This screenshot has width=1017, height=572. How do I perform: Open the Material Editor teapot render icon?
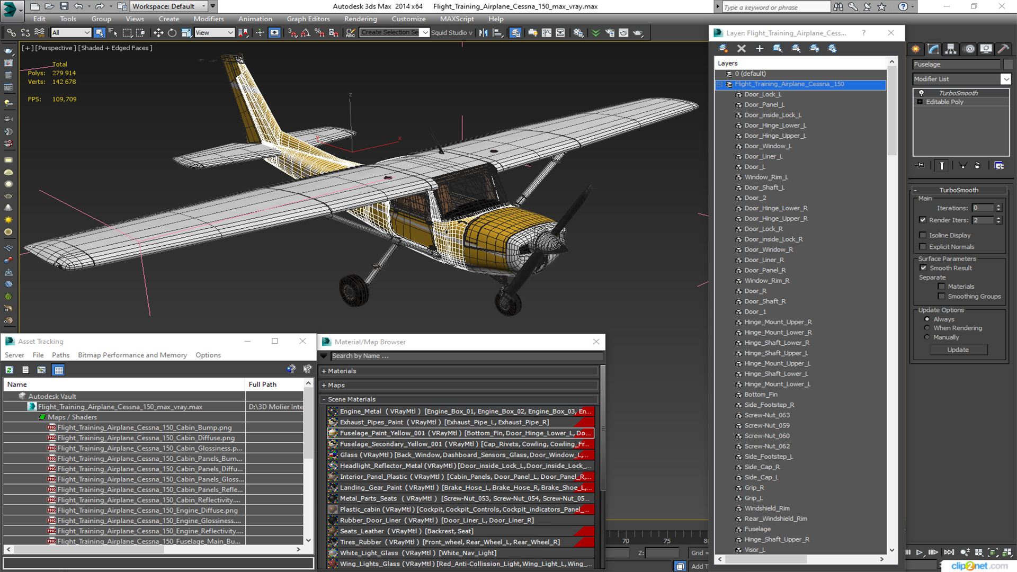(x=638, y=33)
